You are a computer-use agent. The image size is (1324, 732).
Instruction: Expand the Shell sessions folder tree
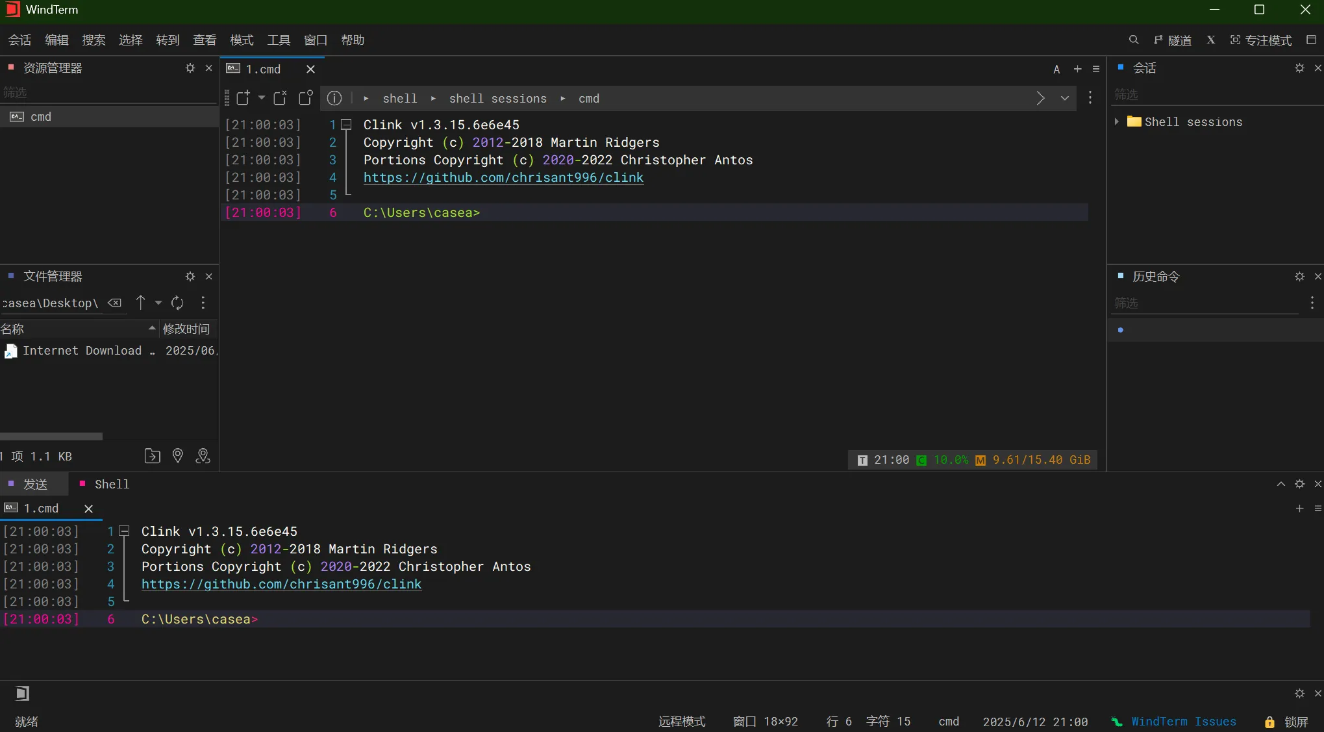1116,121
